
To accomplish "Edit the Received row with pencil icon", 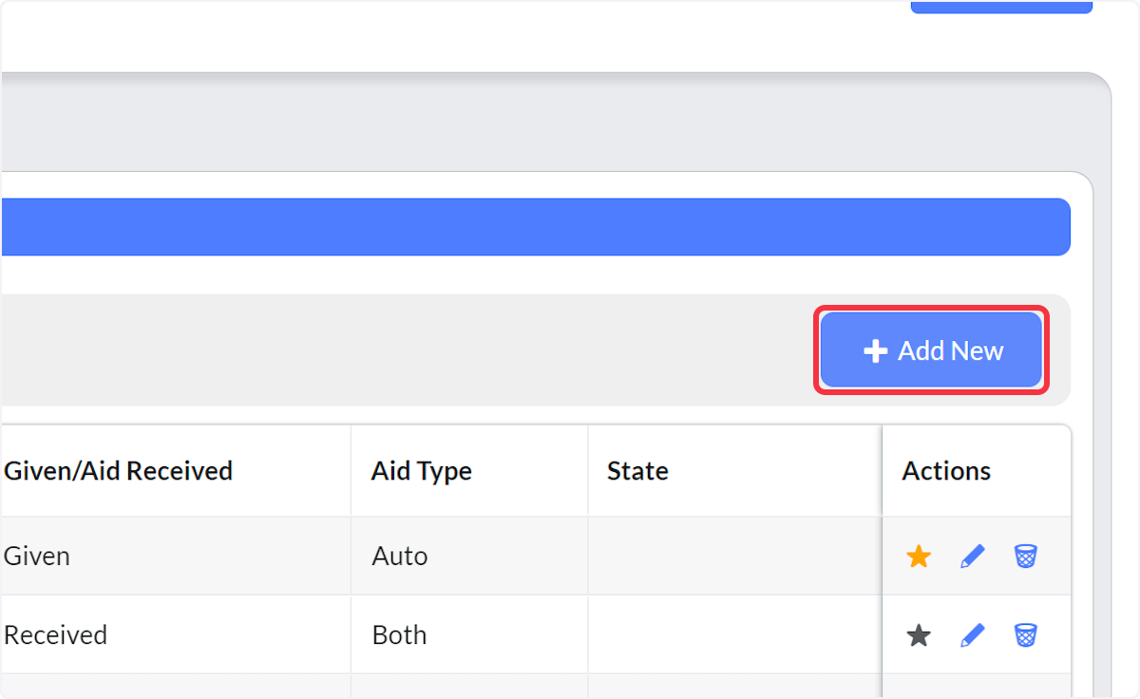I will (x=972, y=635).
